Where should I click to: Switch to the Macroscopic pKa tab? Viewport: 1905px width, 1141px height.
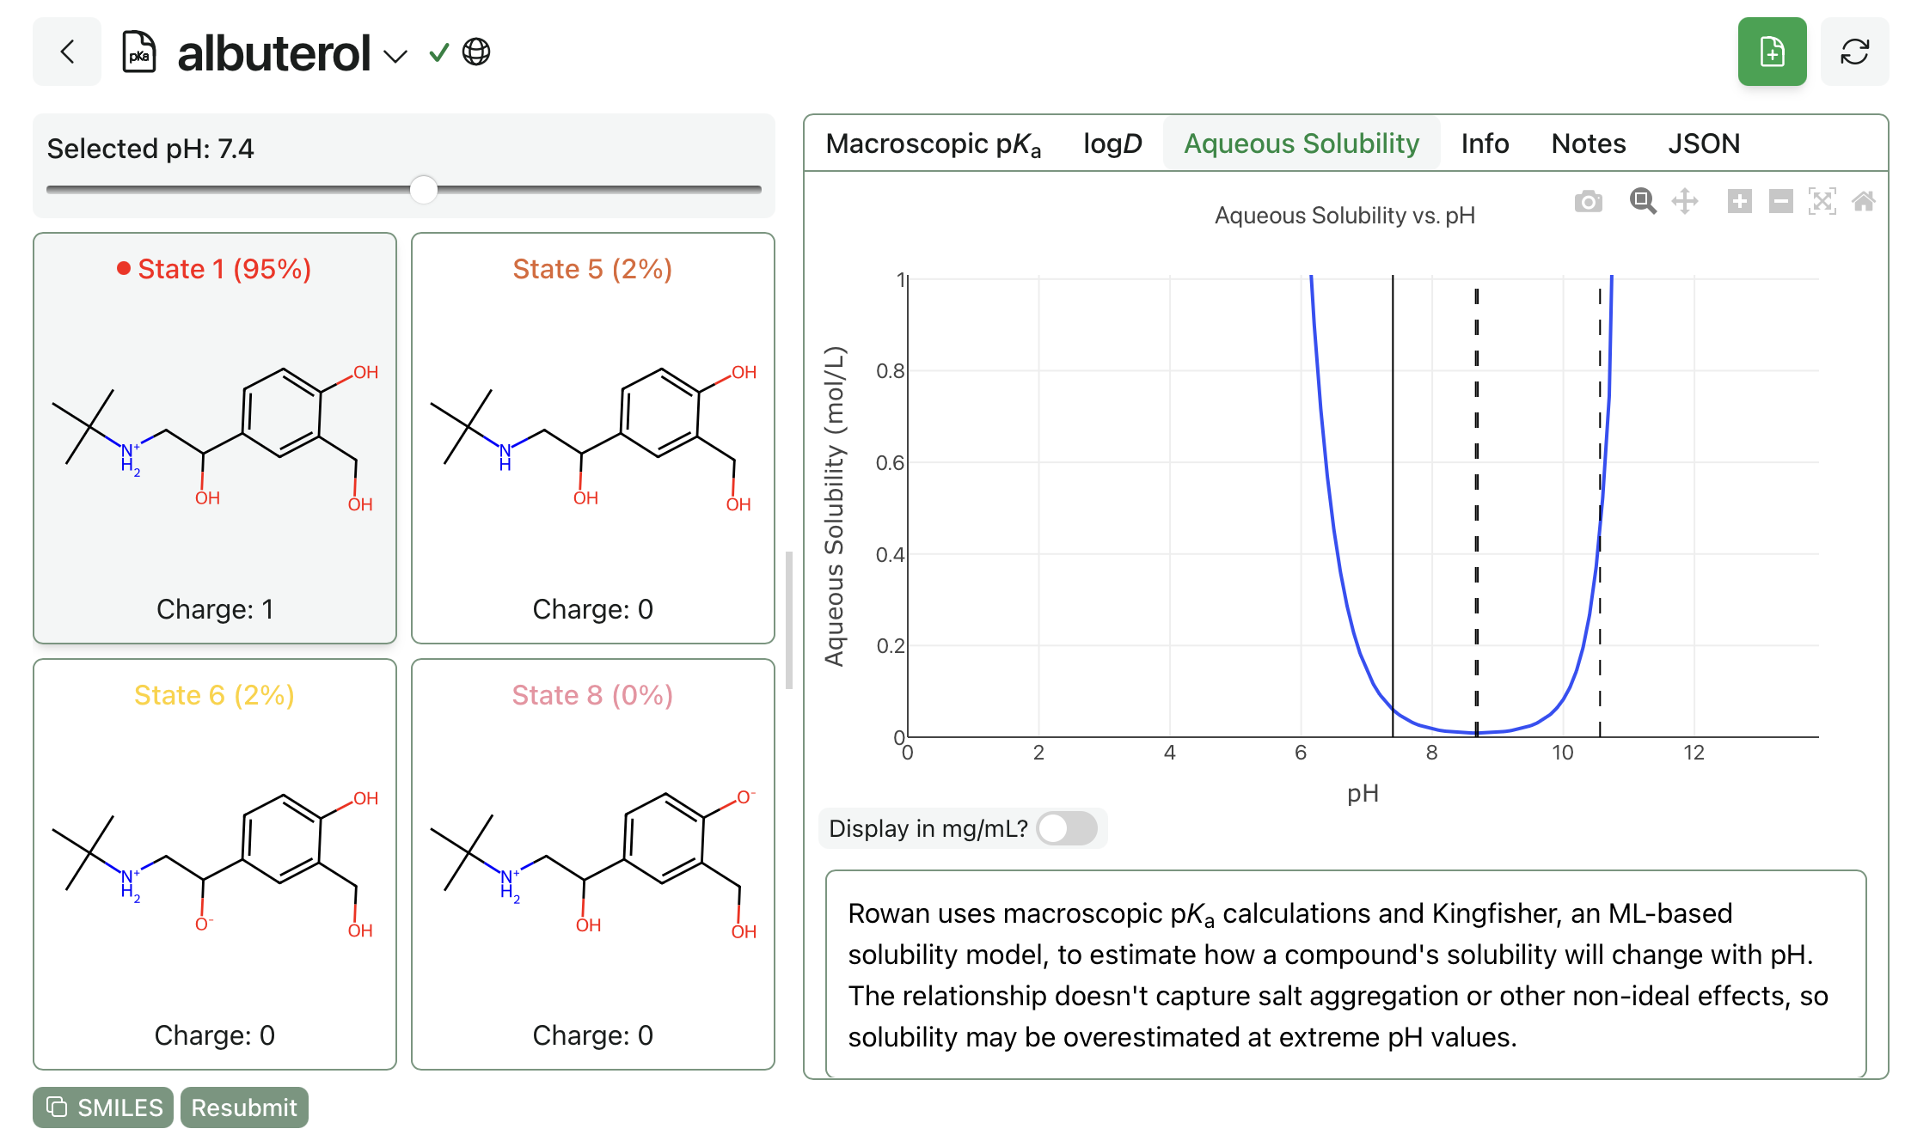(x=933, y=143)
